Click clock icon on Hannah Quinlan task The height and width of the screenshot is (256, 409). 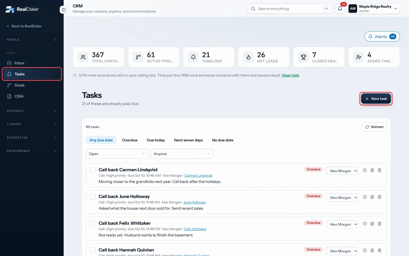[365, 251]
